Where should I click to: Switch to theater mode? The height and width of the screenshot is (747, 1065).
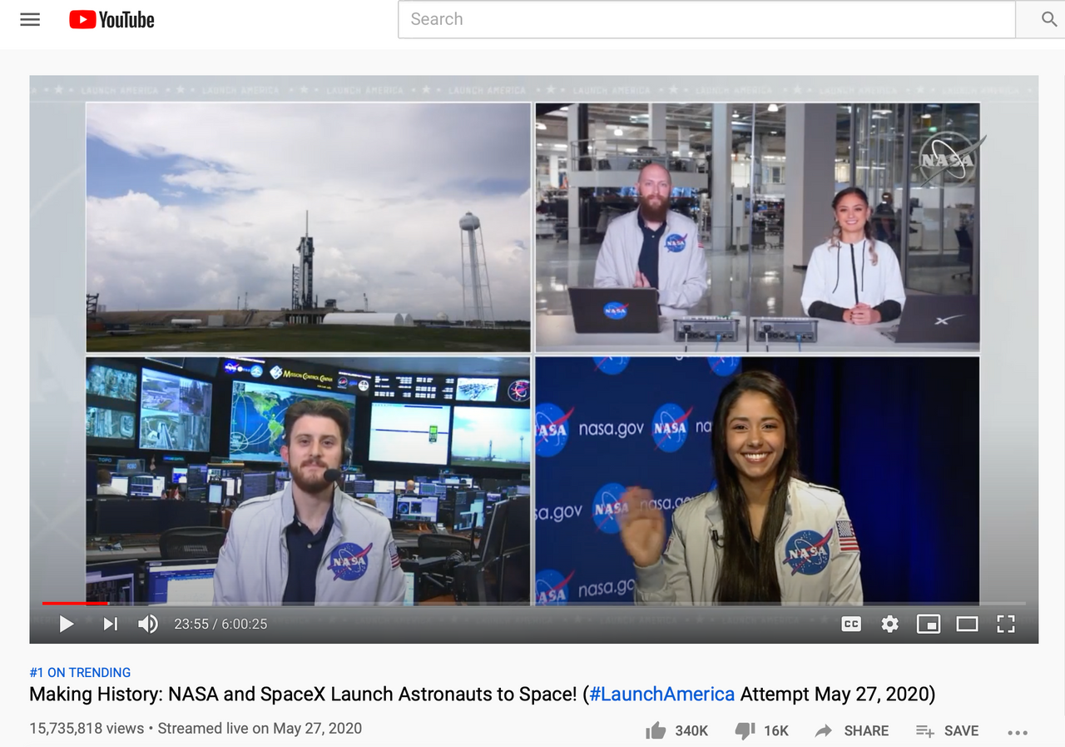point(967,624)
